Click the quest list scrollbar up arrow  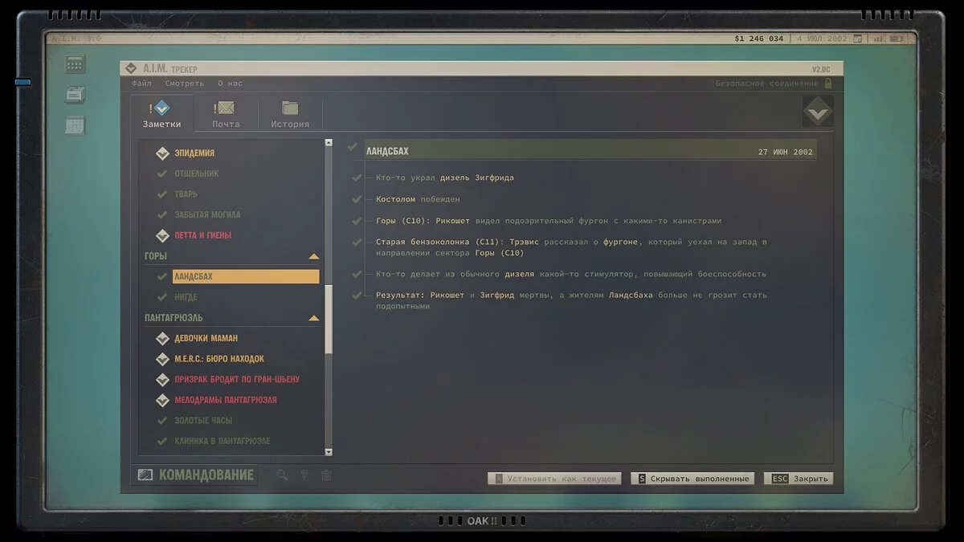click(x=329, y=143)
